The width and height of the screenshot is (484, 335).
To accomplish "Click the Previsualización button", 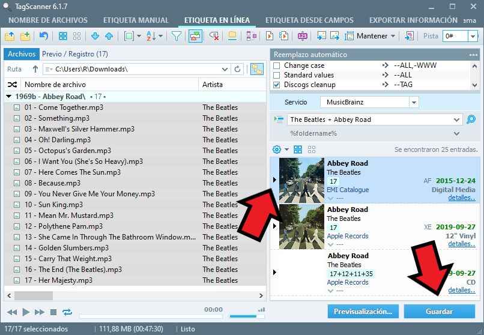I will tap(363, 312).
